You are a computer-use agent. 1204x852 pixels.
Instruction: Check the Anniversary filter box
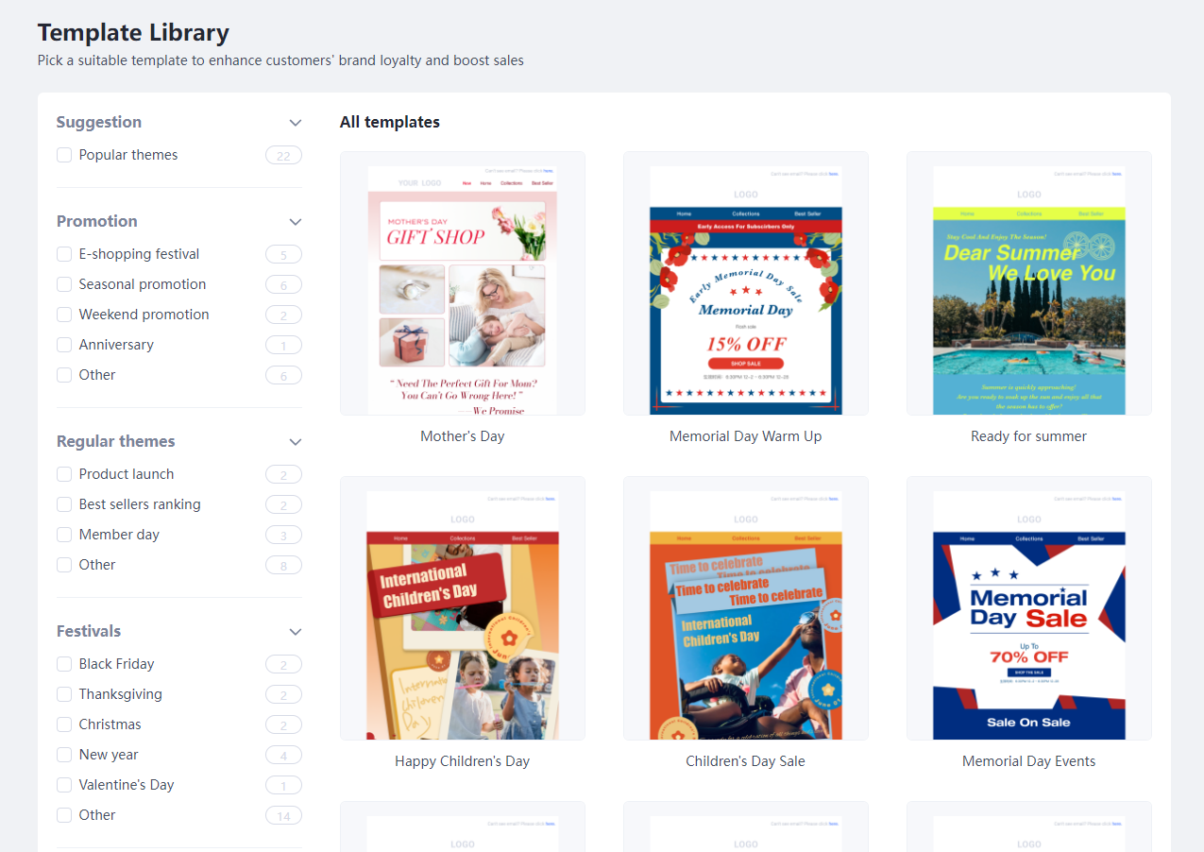(x=64, y=345)
